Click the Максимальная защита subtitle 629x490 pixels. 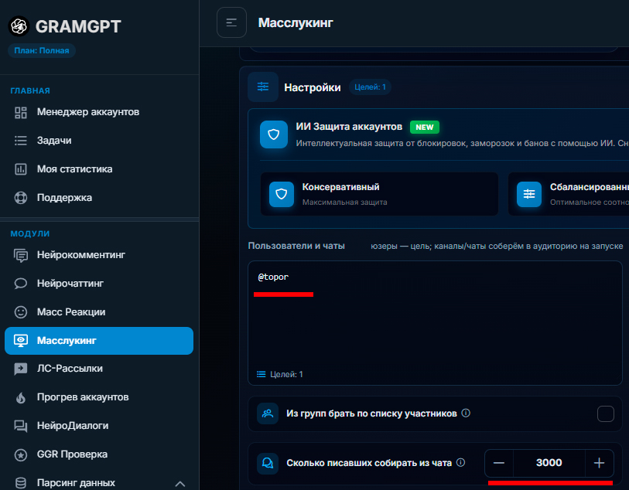tap(344, 202)
